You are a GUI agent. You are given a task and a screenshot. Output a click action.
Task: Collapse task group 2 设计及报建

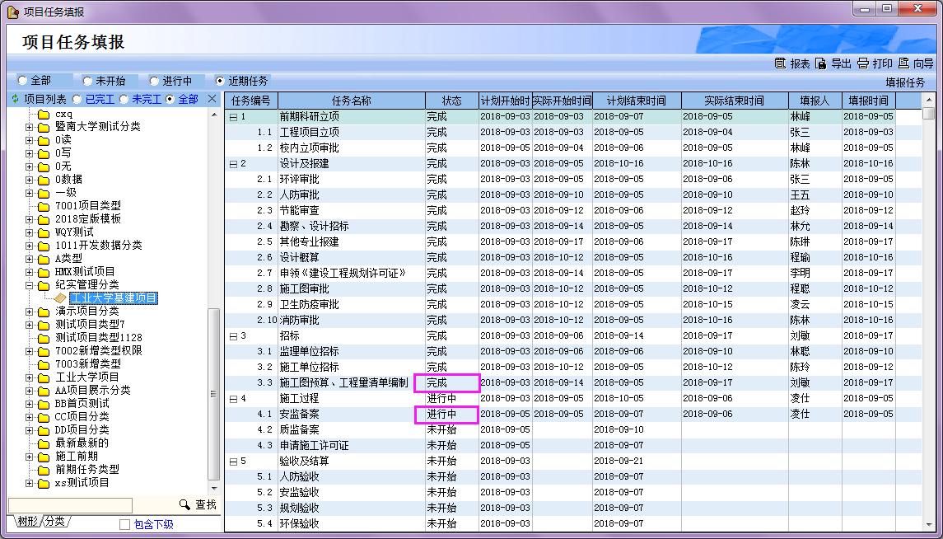[x=233, y=164]
